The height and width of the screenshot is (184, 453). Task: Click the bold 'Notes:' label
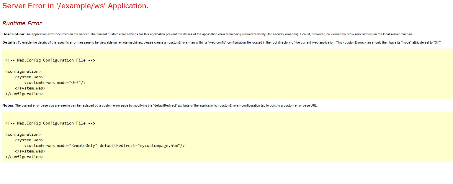tap(8, 105)
